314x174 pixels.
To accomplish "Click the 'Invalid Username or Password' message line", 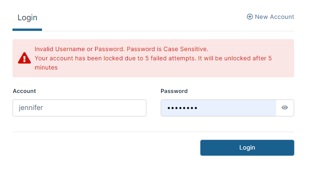I will (79, 49).
